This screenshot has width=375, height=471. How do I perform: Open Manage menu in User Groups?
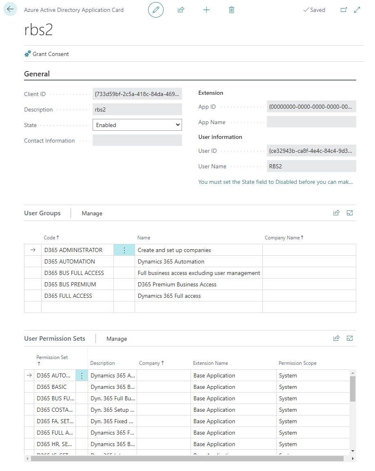pos(92,213)
